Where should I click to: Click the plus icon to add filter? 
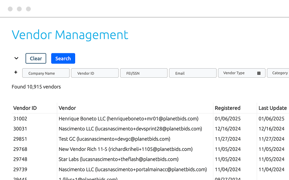(x=16, y=72)
